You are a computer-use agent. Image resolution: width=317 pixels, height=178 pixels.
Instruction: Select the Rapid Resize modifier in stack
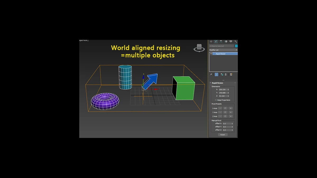pyautogui.click(x=225, y=54)
